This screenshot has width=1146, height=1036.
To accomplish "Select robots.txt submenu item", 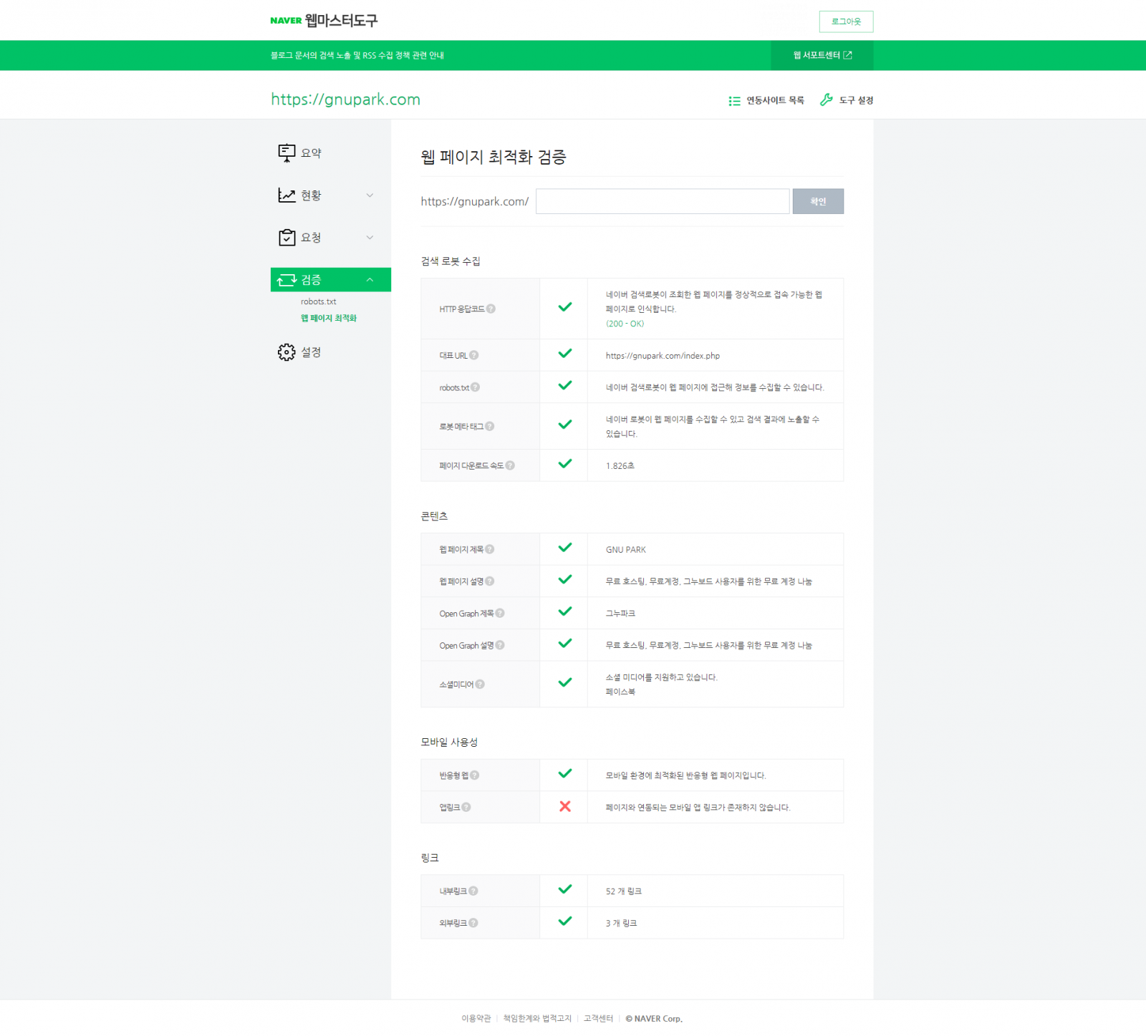I will point(318,302).
